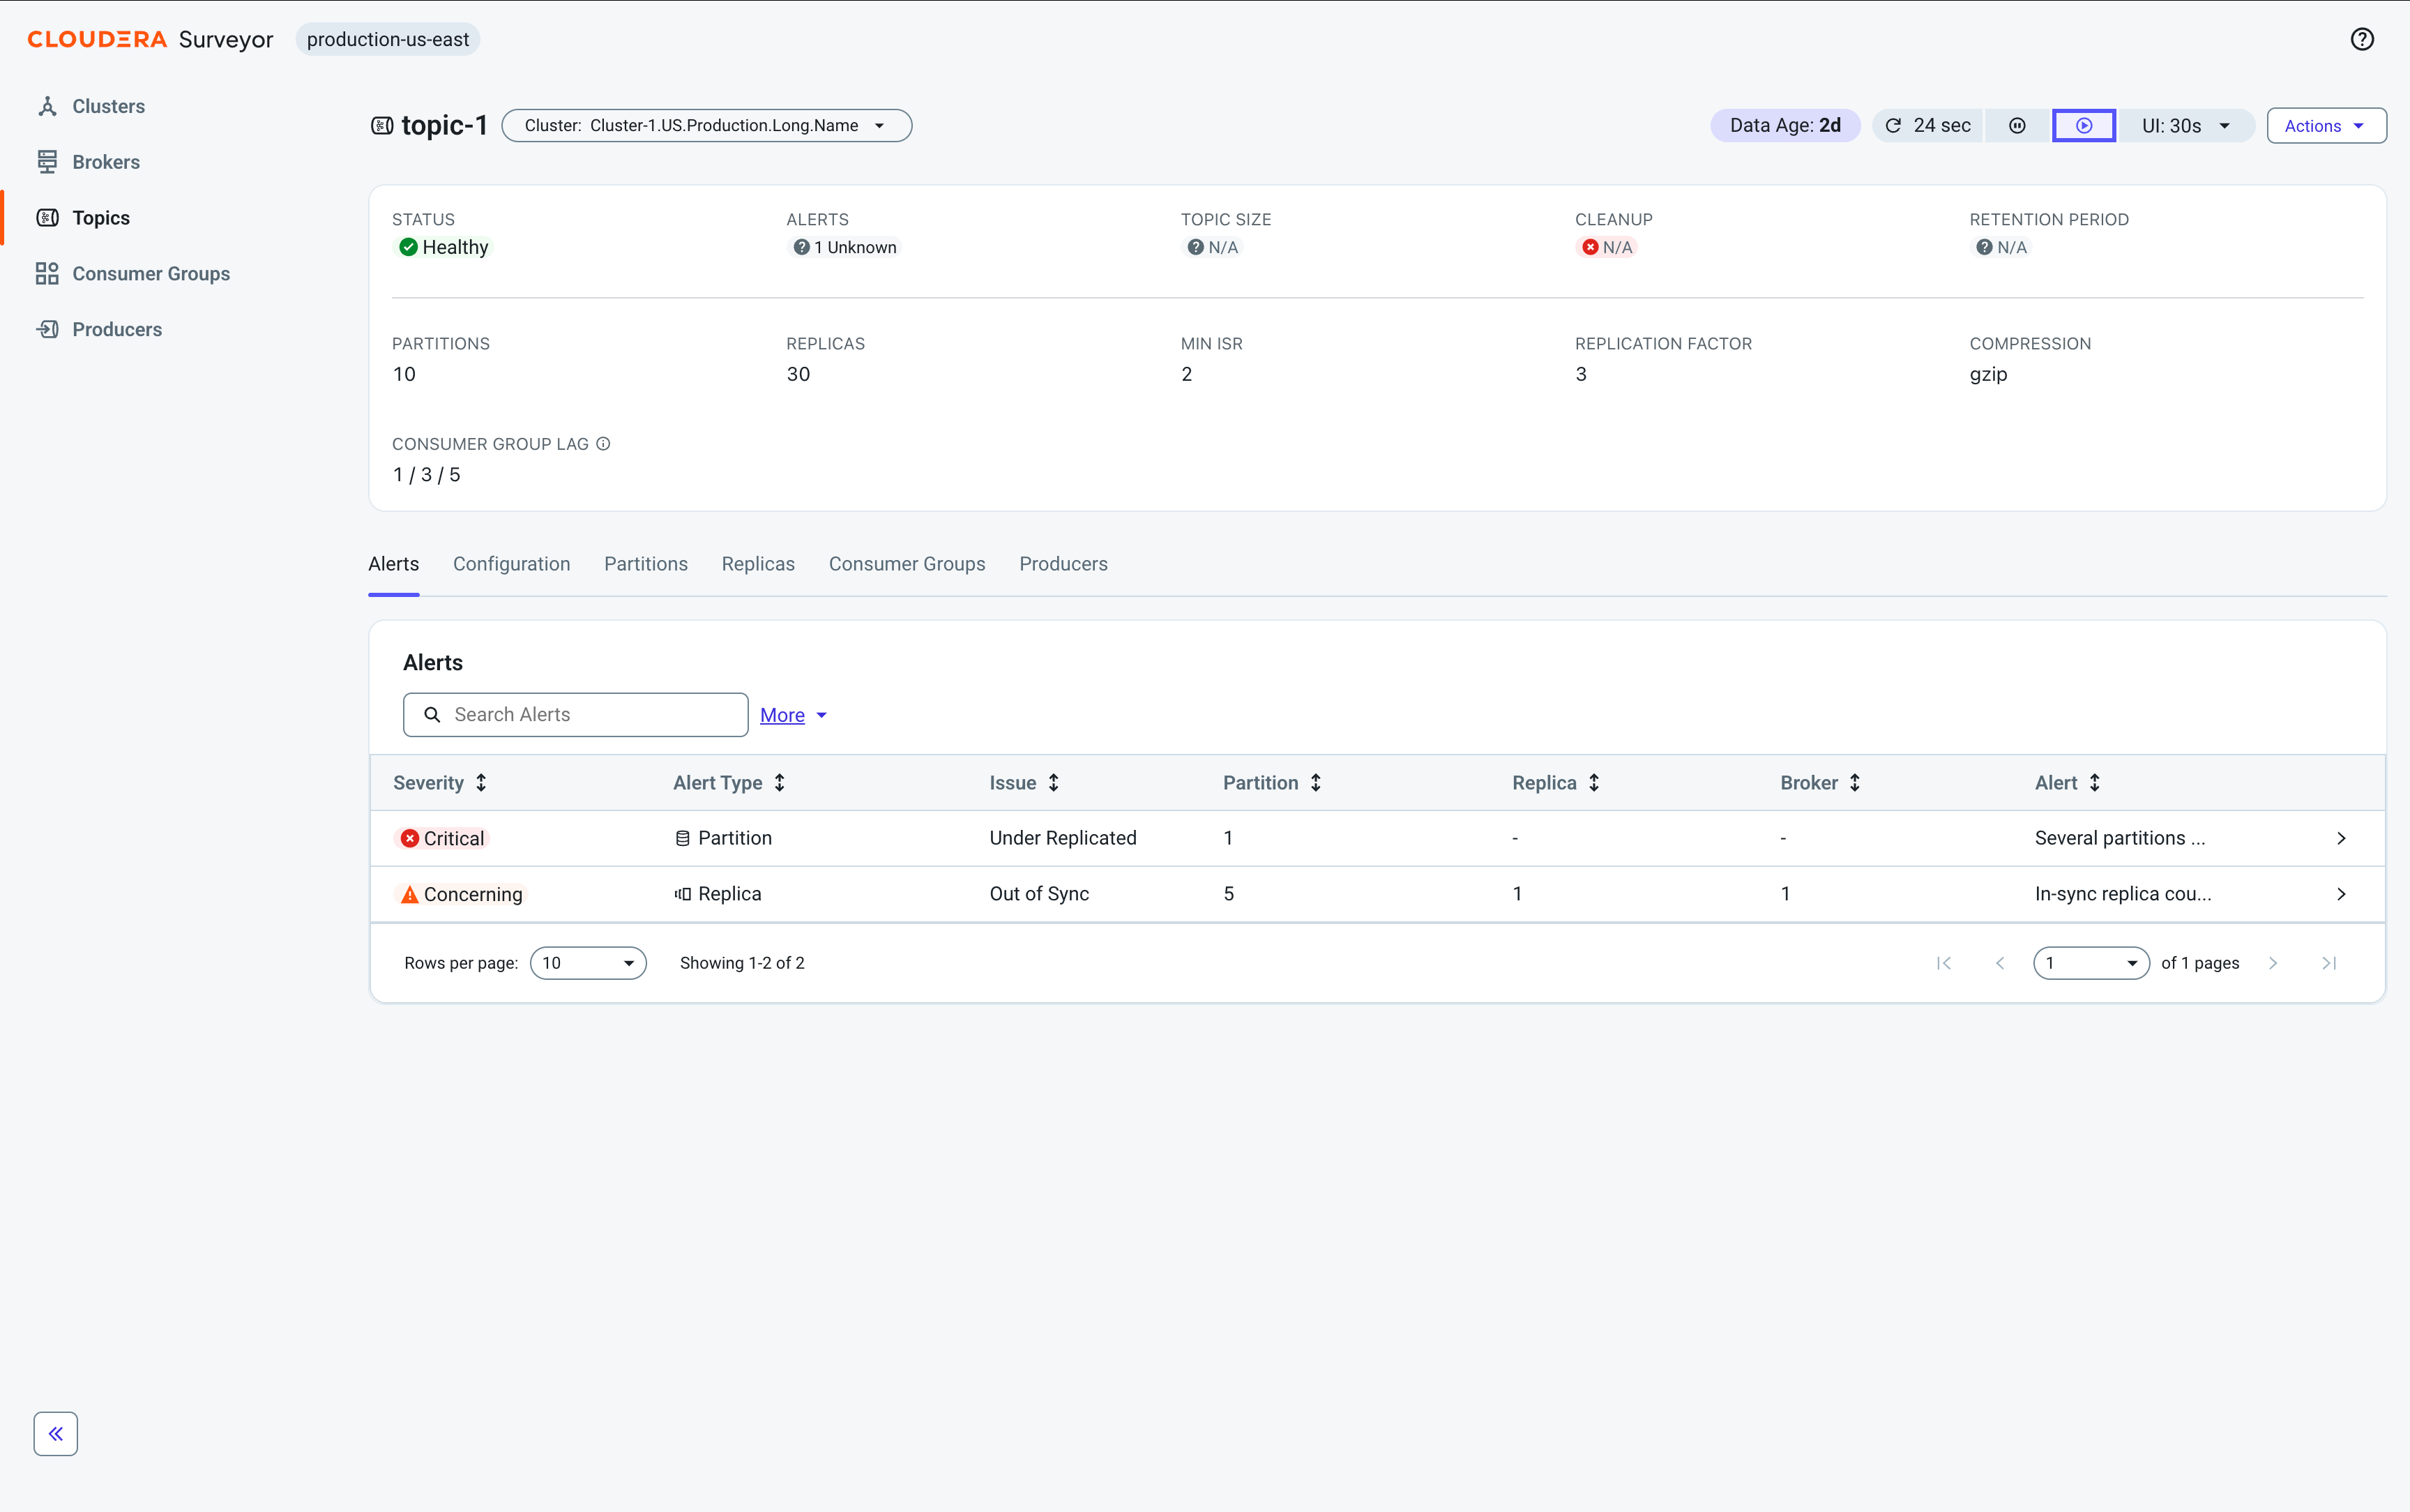Switch to the Configuration tab
The width and height of the screenshot is (2410, 1512).
coord(512,564)
